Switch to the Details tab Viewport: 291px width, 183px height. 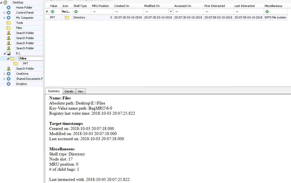(69, 91)
